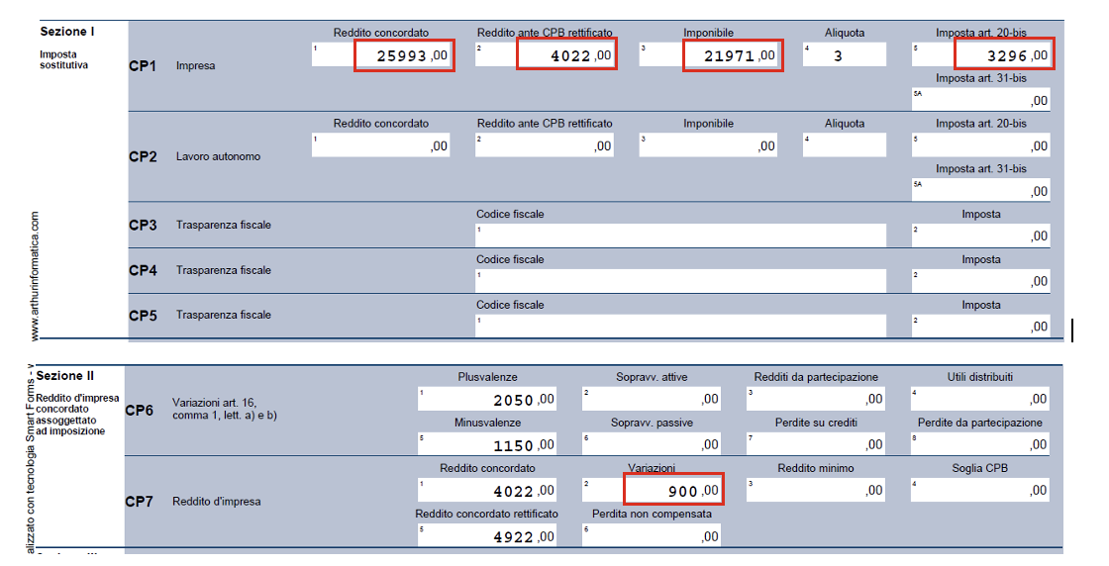Viewport: 1109px width, 566px height.
Task: Select the CP3 Codice fiscale field
Action: point(681,236)
